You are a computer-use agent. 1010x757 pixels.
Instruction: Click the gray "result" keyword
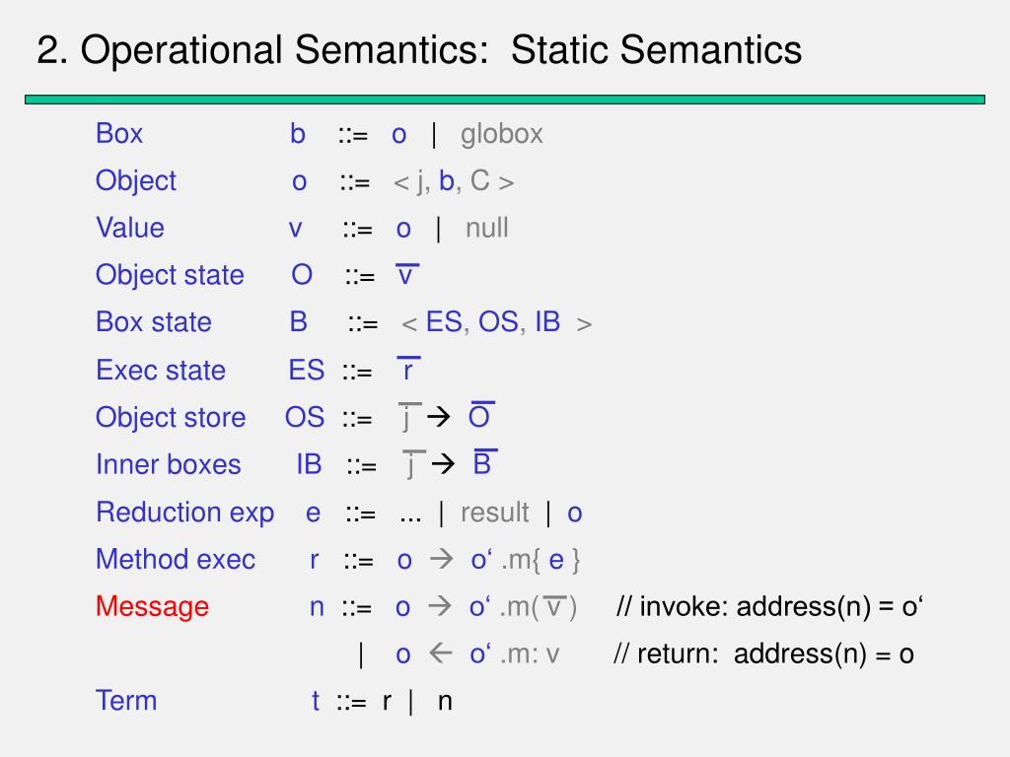pos(494,513)
